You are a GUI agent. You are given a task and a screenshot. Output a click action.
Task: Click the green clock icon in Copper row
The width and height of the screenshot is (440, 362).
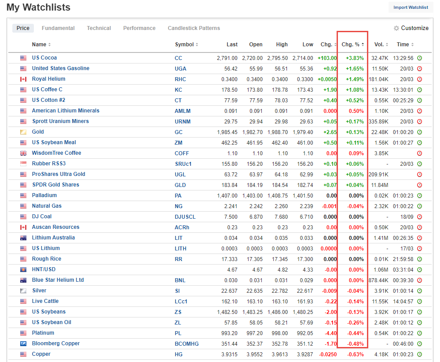(419, 355)
